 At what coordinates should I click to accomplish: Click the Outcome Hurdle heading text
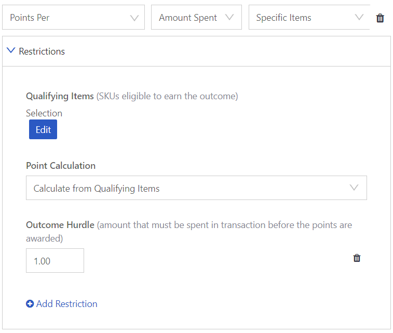coord(60,225)
